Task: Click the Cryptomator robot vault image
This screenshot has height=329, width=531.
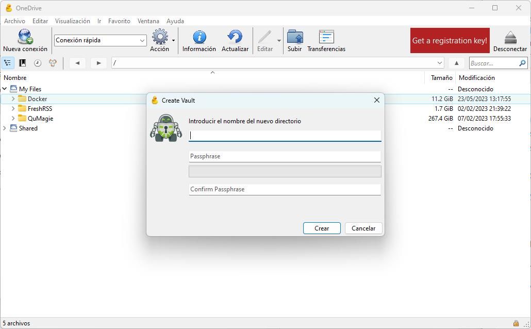Action: [166, 128]
